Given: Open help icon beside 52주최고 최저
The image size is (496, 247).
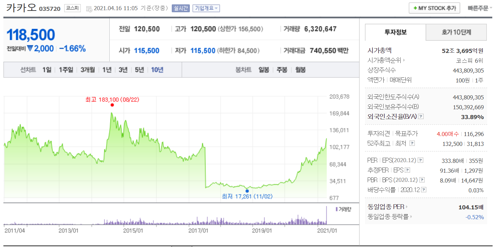Looking at the screenshot, I should pyautogui.click(x=412, y=144).
